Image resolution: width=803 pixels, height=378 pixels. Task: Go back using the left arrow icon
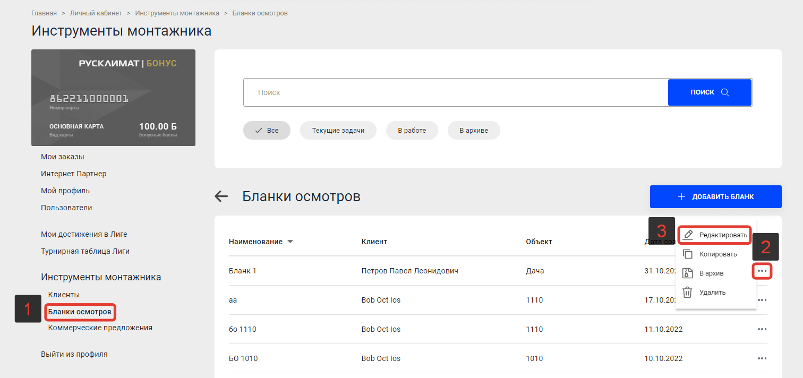tap(221, 196)
